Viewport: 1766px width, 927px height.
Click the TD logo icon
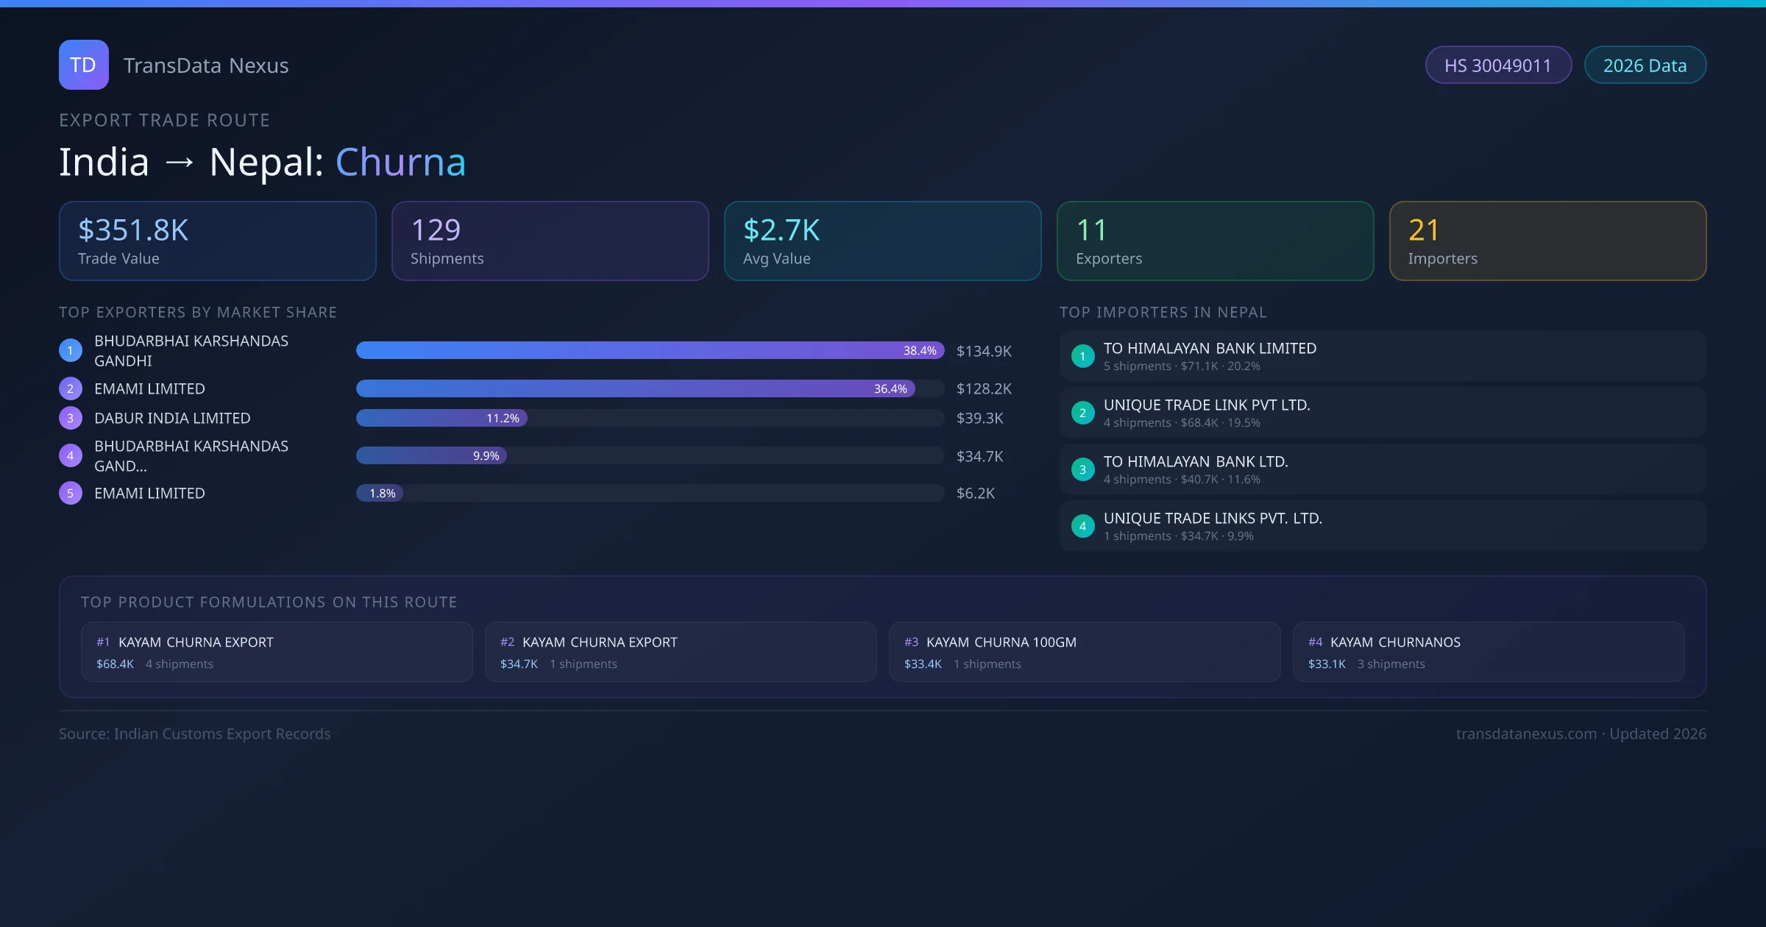83,65
